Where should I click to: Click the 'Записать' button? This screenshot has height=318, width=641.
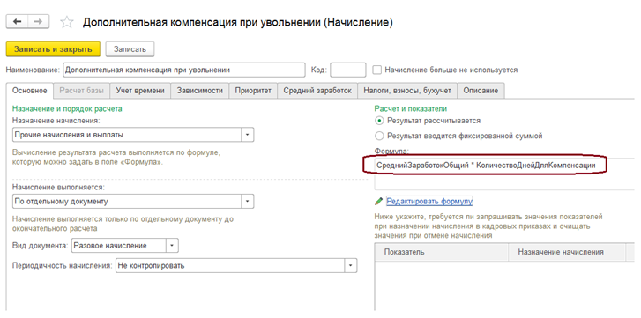coord(130,49)
